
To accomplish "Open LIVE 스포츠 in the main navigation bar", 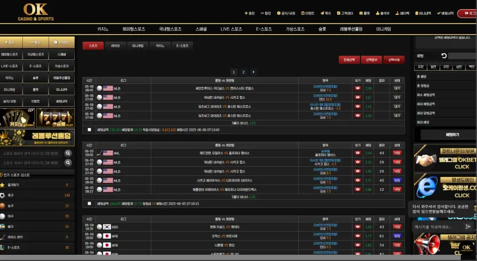I will tap(231, 29).
